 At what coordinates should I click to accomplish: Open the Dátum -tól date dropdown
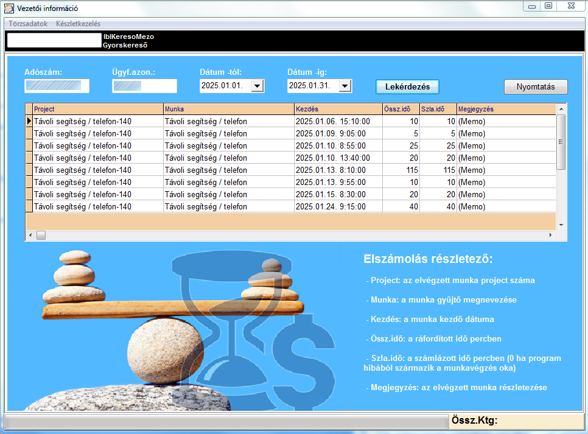[257, 86]
